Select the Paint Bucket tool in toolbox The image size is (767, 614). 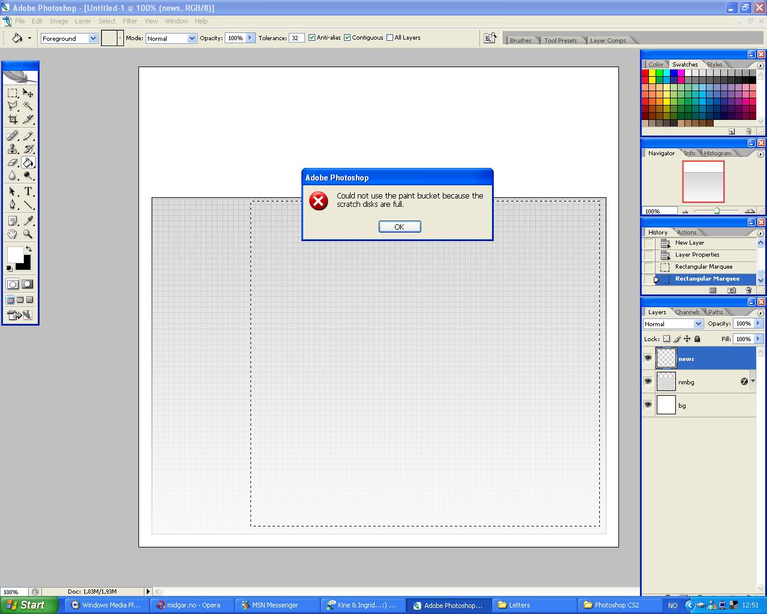tap(28, 162)
